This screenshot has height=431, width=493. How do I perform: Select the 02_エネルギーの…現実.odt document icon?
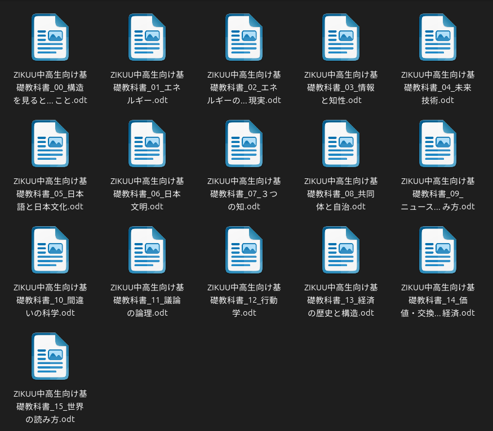pyautogui.click(x=244, y=37)
